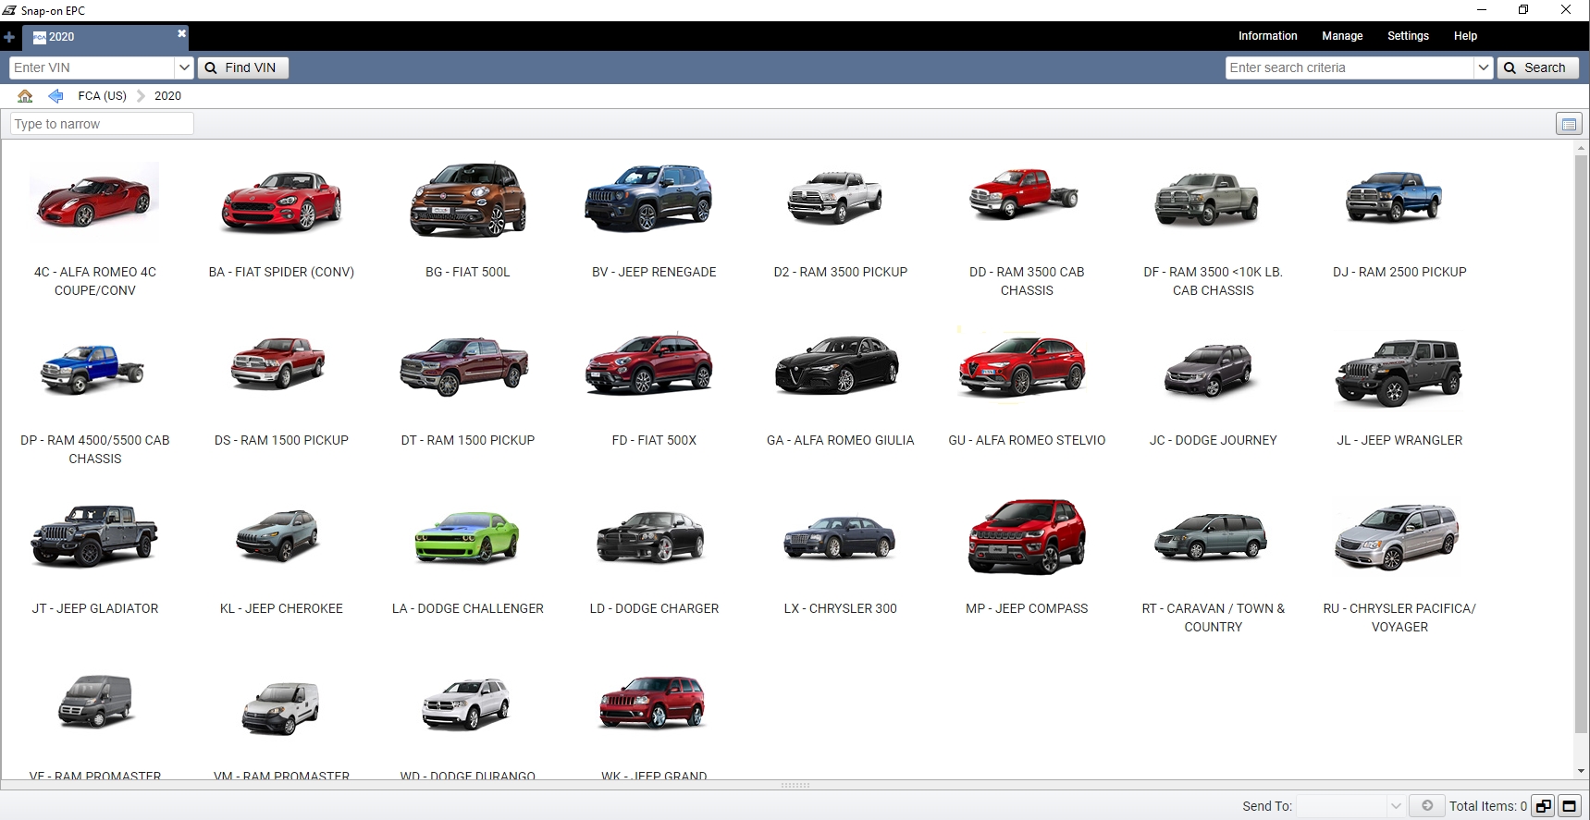1590x820 pixels.
Task: Close the 2020 tab
Action: tap(181, 33)
